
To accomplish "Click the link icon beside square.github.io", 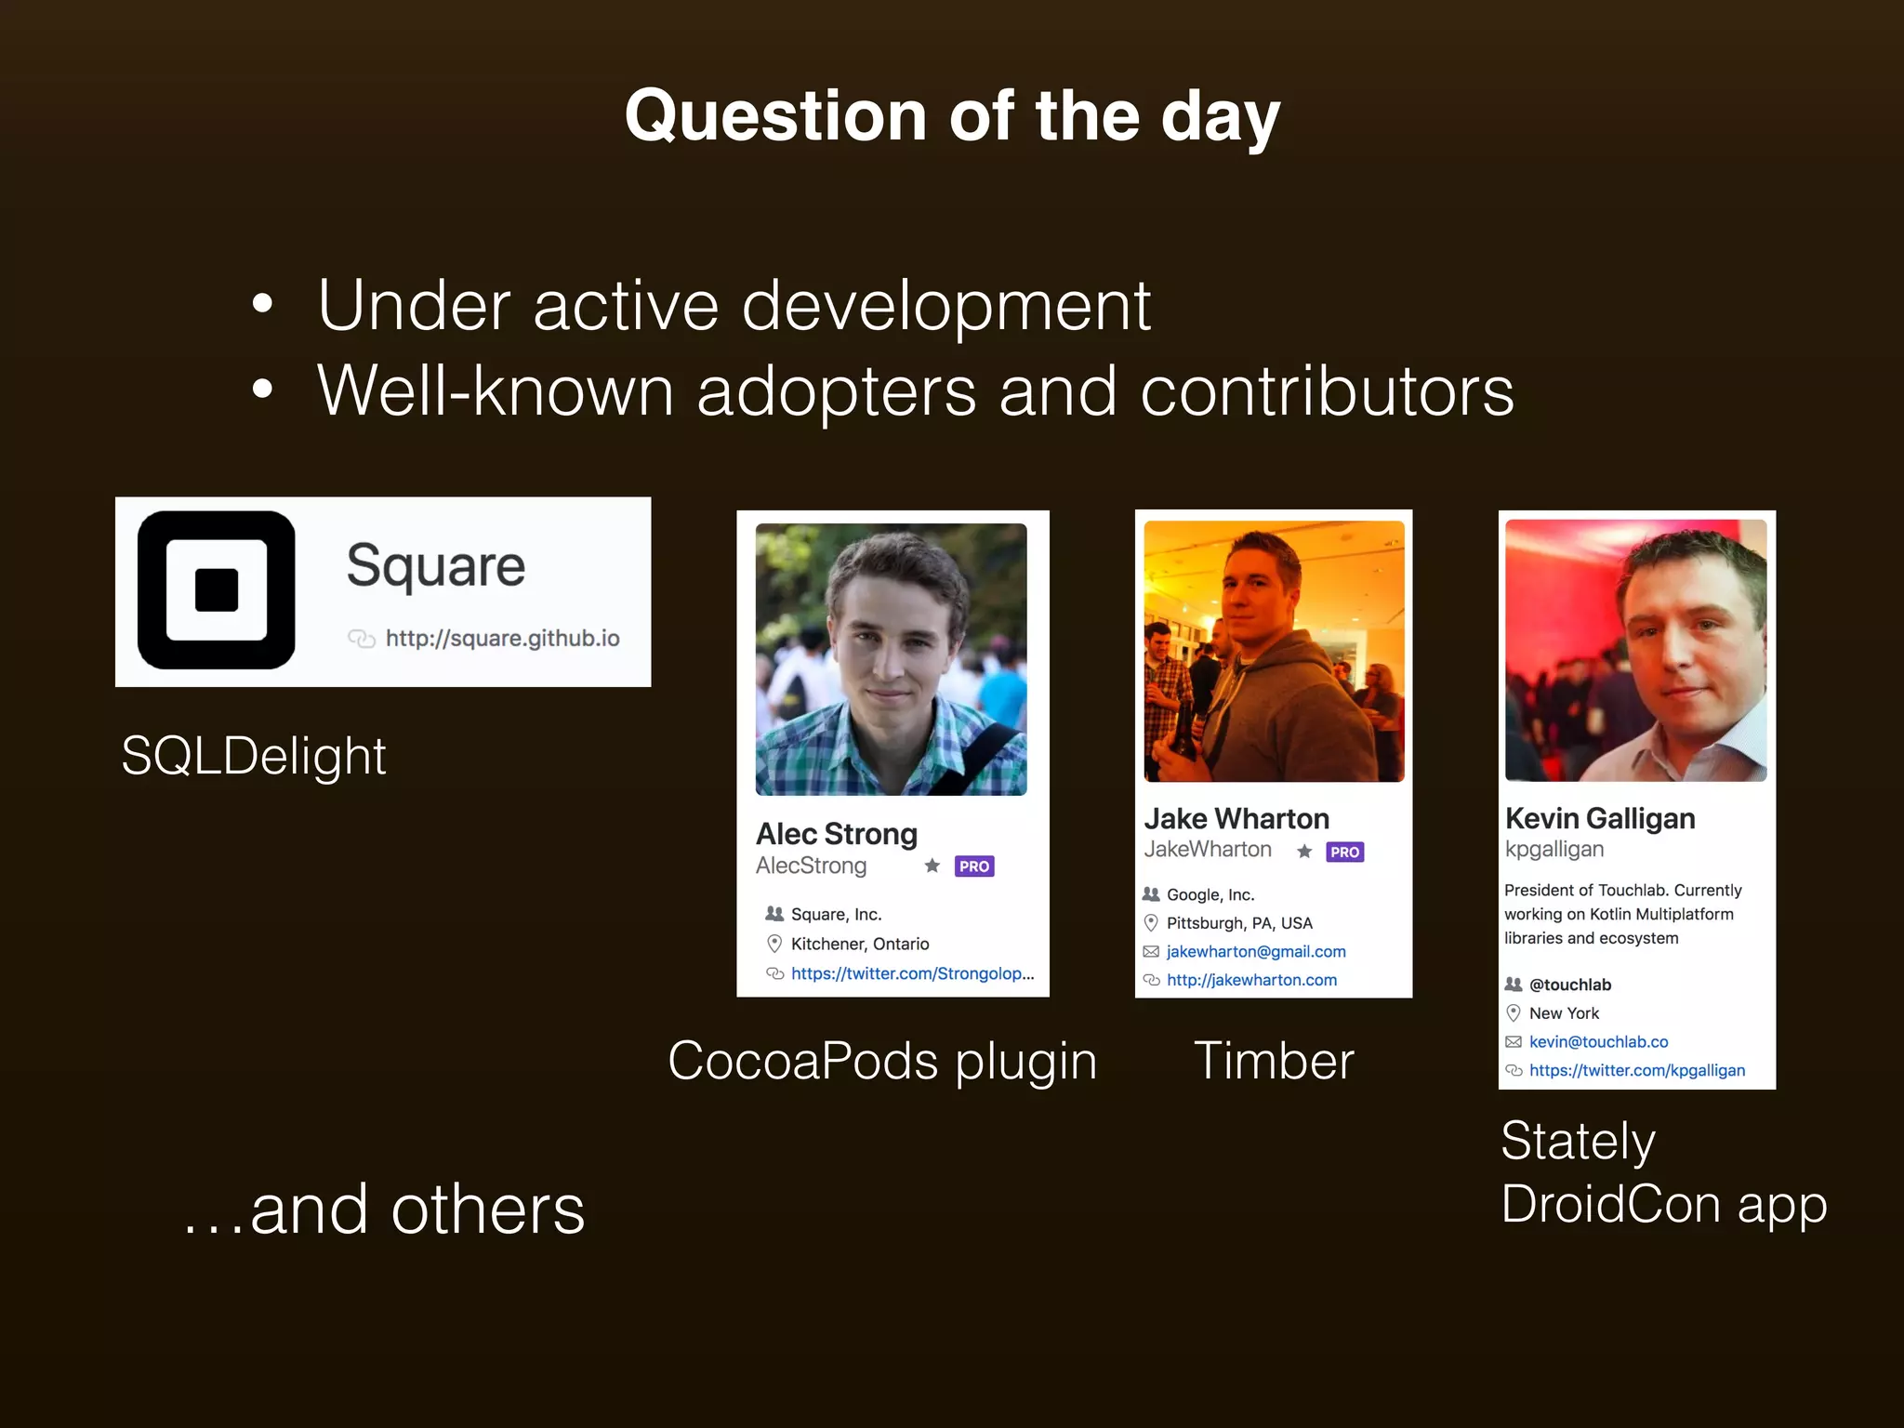I will pos(361,639).
